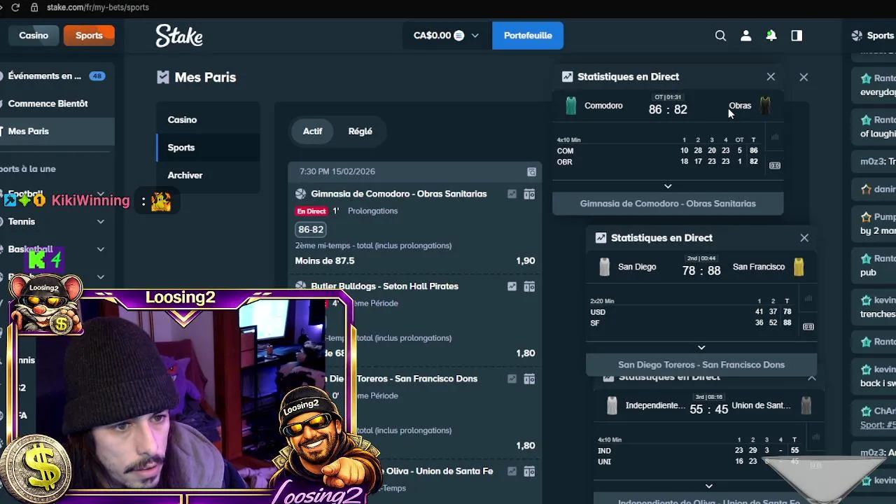896x504 pixels.
Task: Switch to Casino with the top button
Action: tap(33, 36)
